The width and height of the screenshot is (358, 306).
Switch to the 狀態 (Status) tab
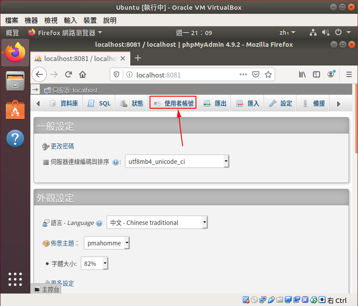132,103
